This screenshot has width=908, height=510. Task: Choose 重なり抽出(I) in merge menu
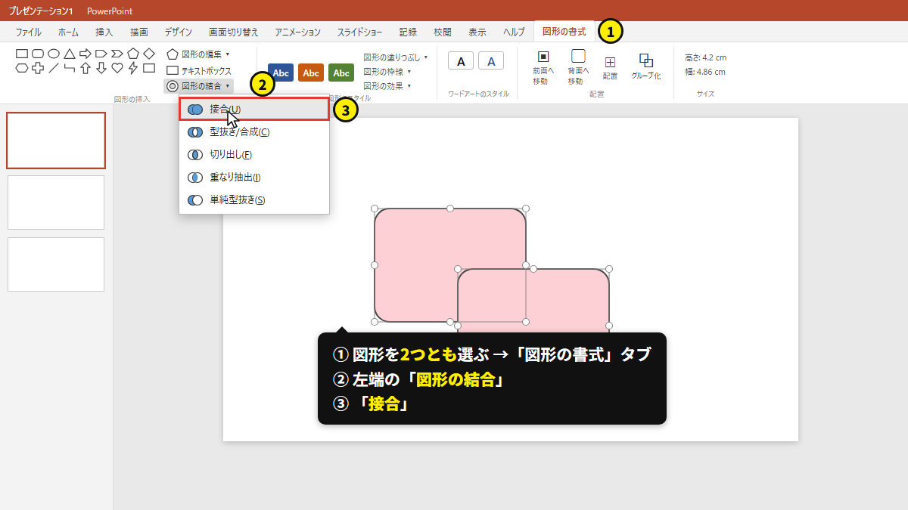click(x=254, y=177)
